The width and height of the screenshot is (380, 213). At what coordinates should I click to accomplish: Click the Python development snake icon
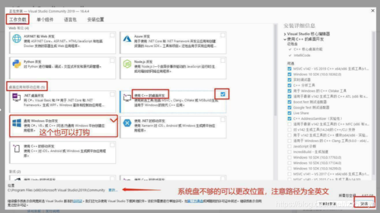click(x=17, y=64)
